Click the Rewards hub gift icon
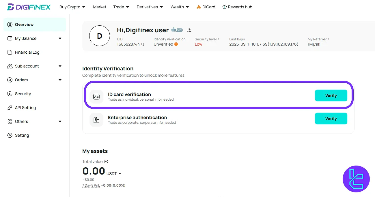The height and width of the screenshot is (197, 375). (x=224, y=6)
